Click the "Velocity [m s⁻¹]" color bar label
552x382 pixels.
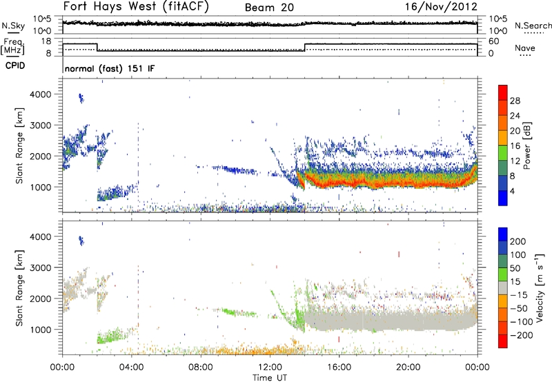[x=540, y=288]
